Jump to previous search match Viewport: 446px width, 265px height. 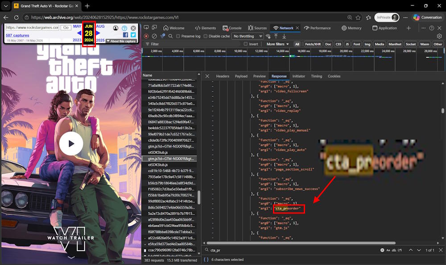(411, 250)
